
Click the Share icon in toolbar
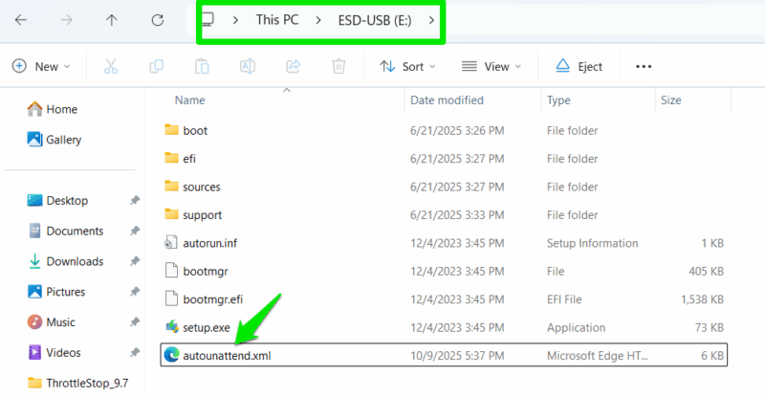point(293,66)
